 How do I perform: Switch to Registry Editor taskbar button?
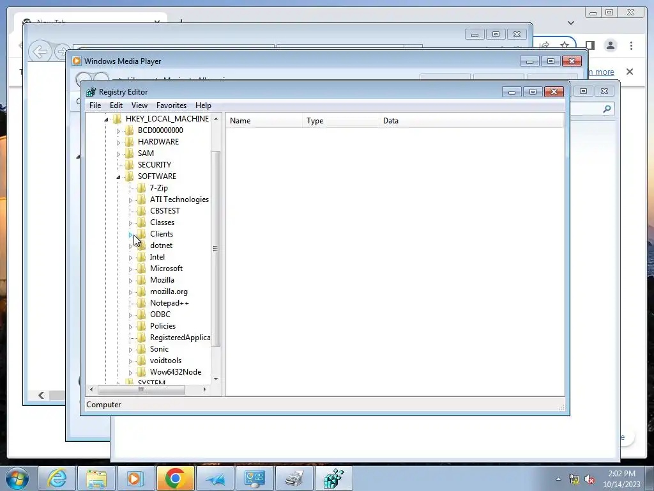(x=333, y=478)
